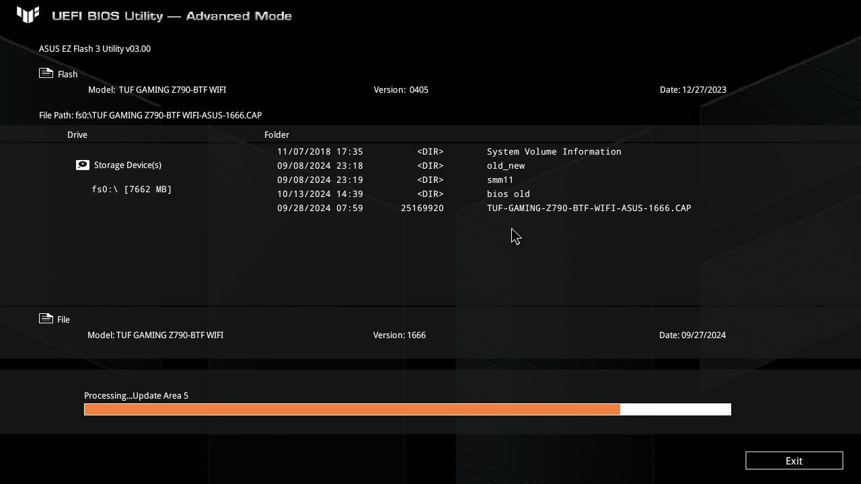861x484 pixels.
Task: Click the Folder column header
Action: (x=276, y=134)
